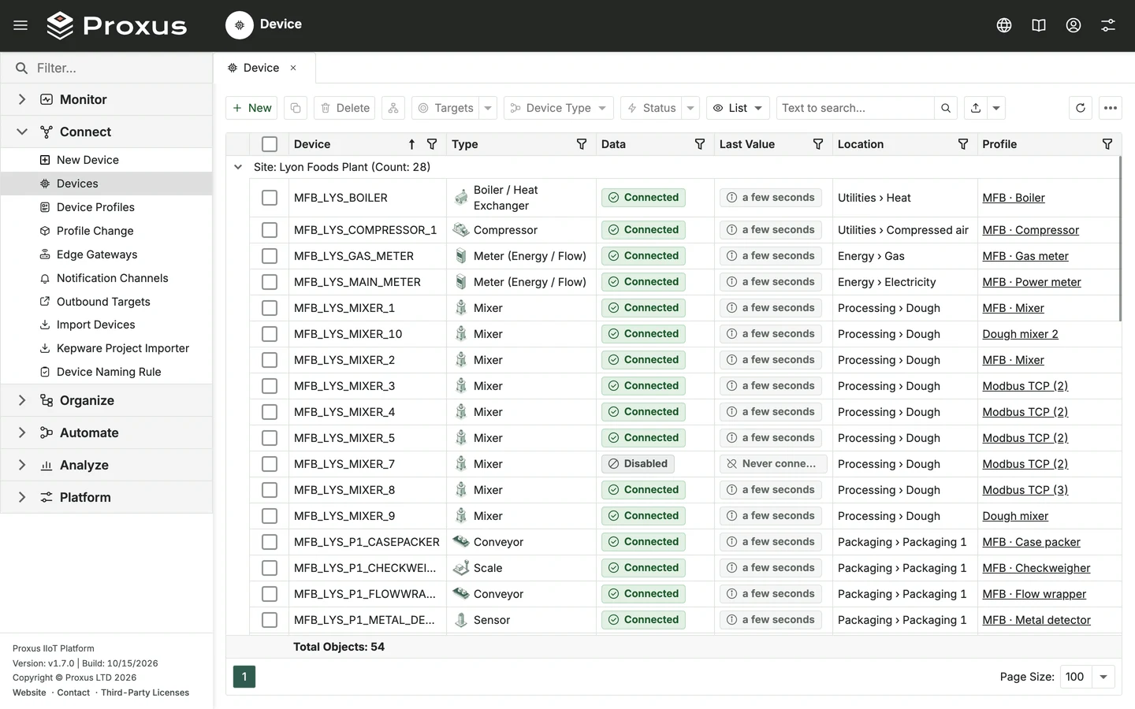
Task: Open the hamburger navigation menu
Action: [20, 25]
